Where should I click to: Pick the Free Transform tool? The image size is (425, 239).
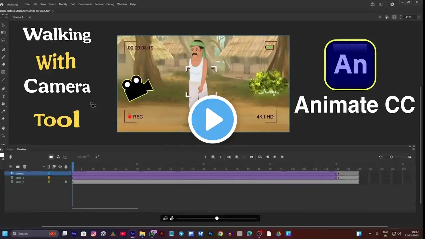[x=4, y=33]
